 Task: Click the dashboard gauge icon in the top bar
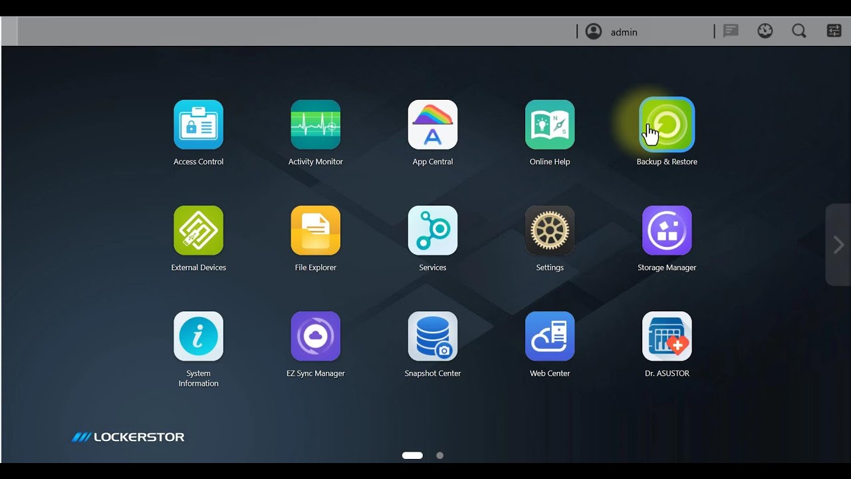(765, 31)
